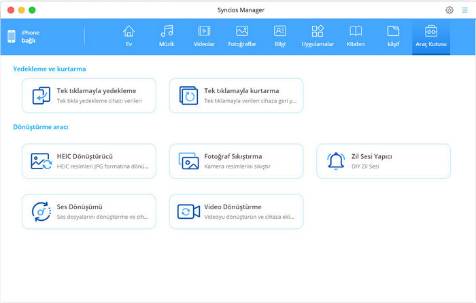Click the Tek tıklamayla yedekleme icon
The height and width of the screenshot is (303, 476).
tap(41, 96)
